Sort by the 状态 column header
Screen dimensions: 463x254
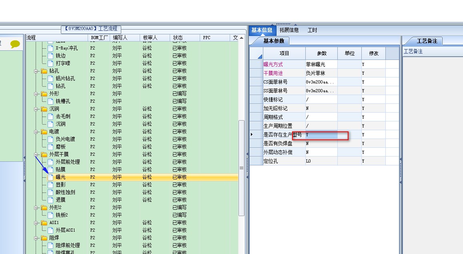pyautogui.click(x=185, y=38)
